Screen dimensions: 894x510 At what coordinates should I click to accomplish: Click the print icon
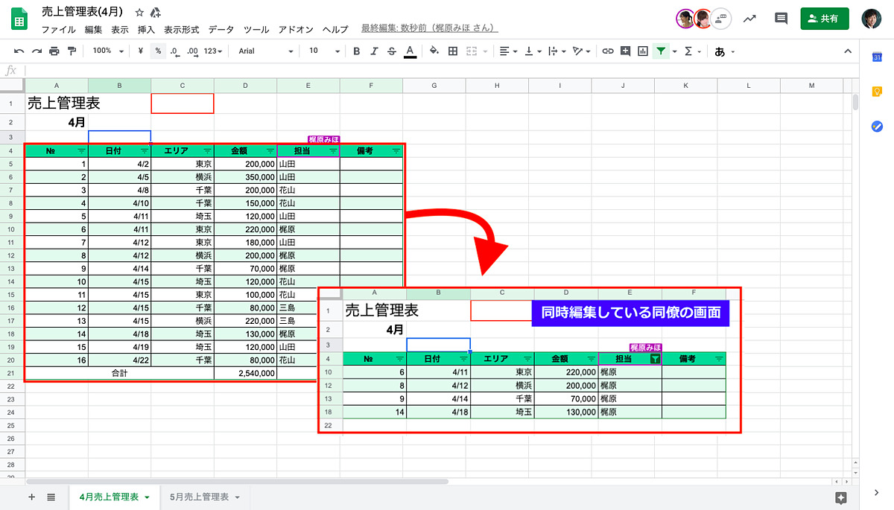(54, 51)
